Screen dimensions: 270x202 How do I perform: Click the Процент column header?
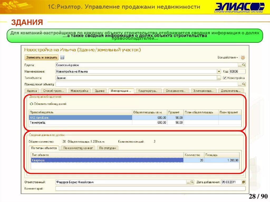coord(175,112)
